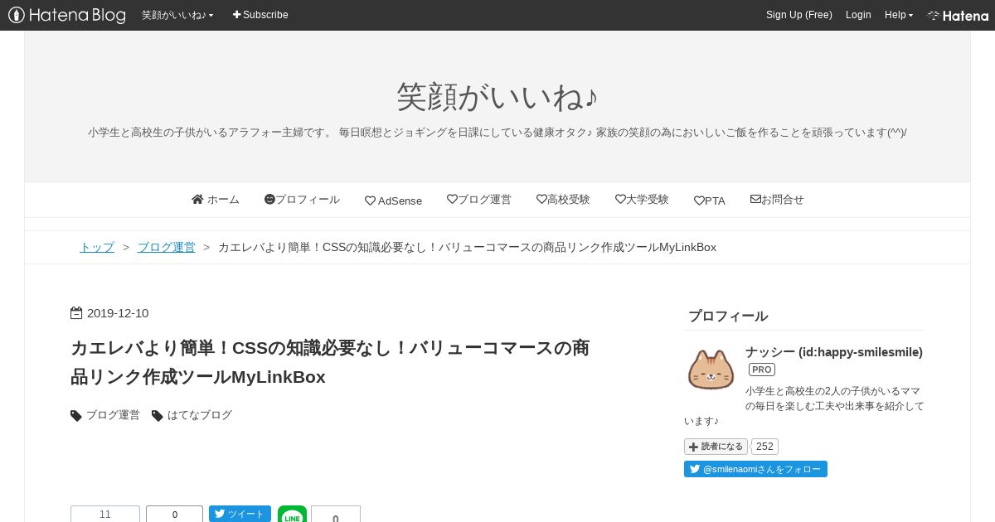The image size is (995, 522).
Task: Open お問合せ in the navigation menu
Action: (777, 200)
